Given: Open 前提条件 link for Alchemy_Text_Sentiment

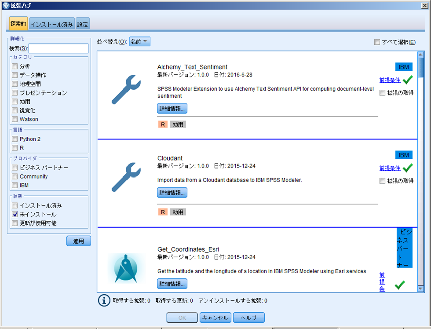Looking at the screenshot, I should tap(390, 80).
